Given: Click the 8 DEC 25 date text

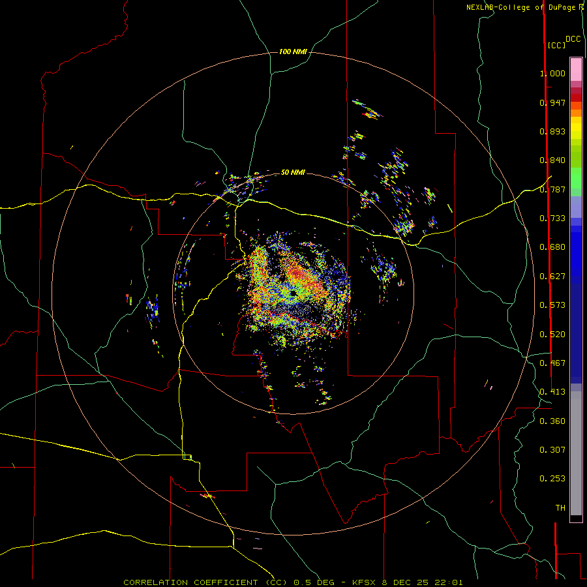Looking at the screenshot, I should (x=405, y=582).
